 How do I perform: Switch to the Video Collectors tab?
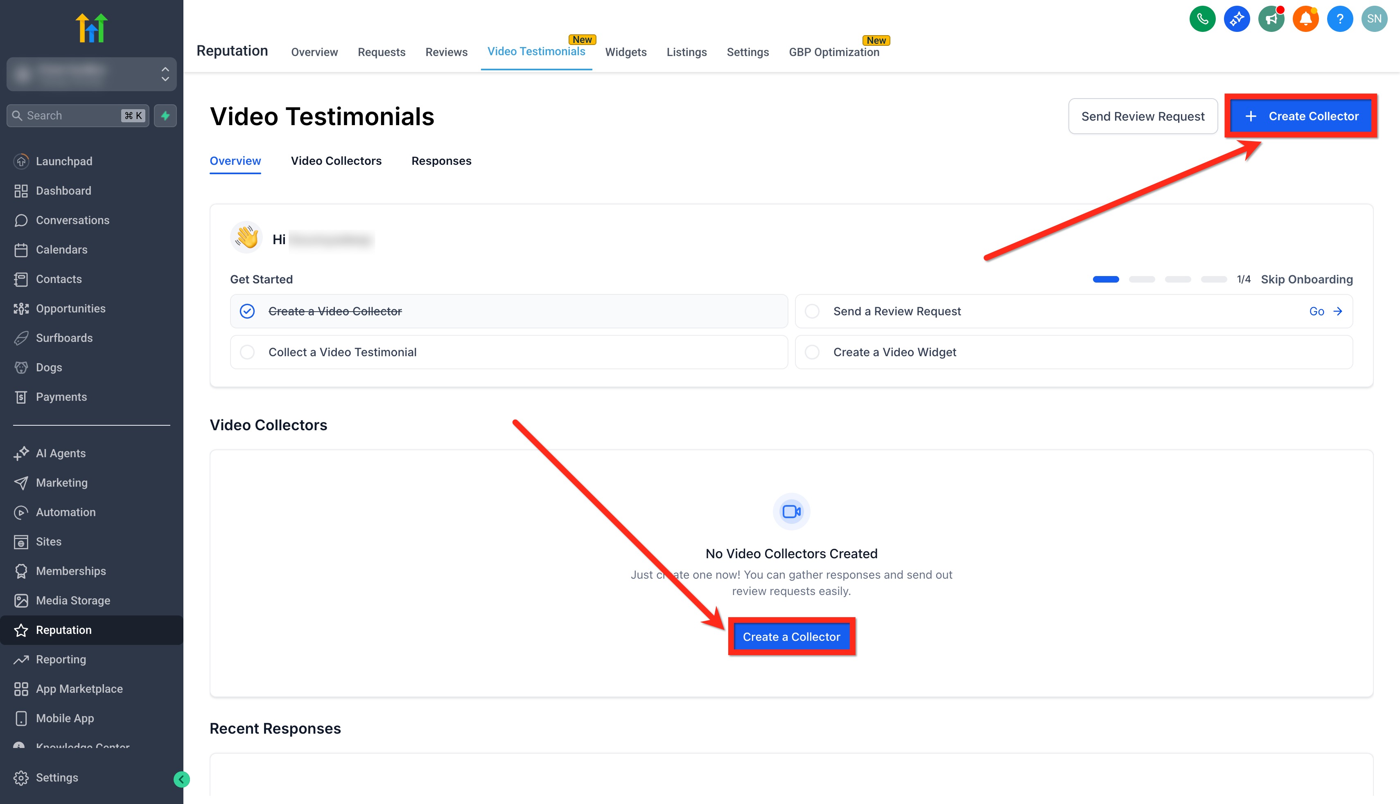tap(336, 161)
